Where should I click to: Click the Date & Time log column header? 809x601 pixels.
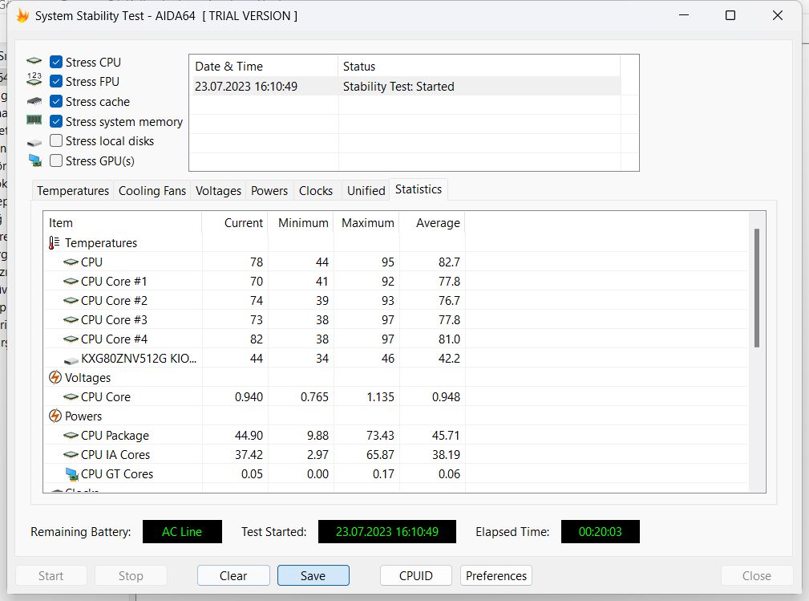tap(264, 67)
